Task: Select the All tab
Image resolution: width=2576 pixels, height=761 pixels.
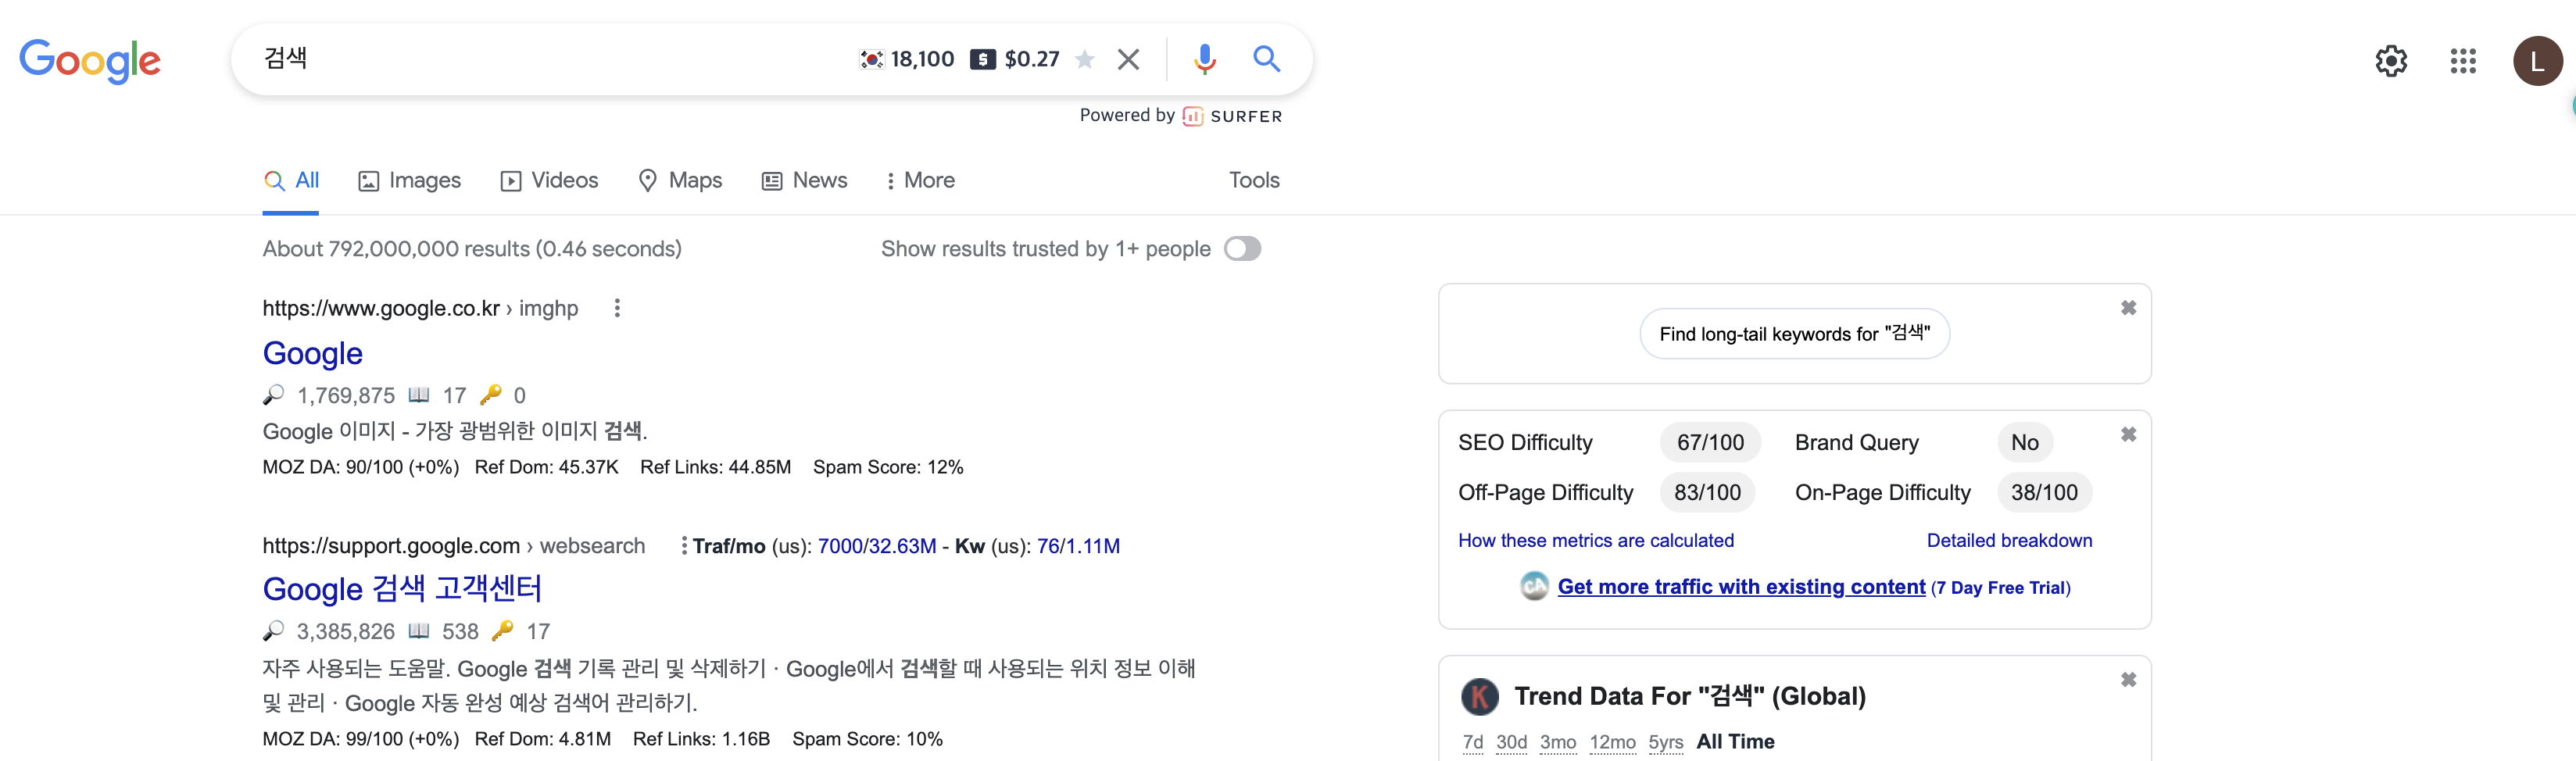Action: tap(291, 180)
